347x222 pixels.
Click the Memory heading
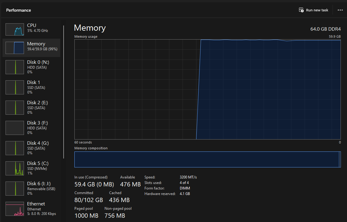pos(90,28)
